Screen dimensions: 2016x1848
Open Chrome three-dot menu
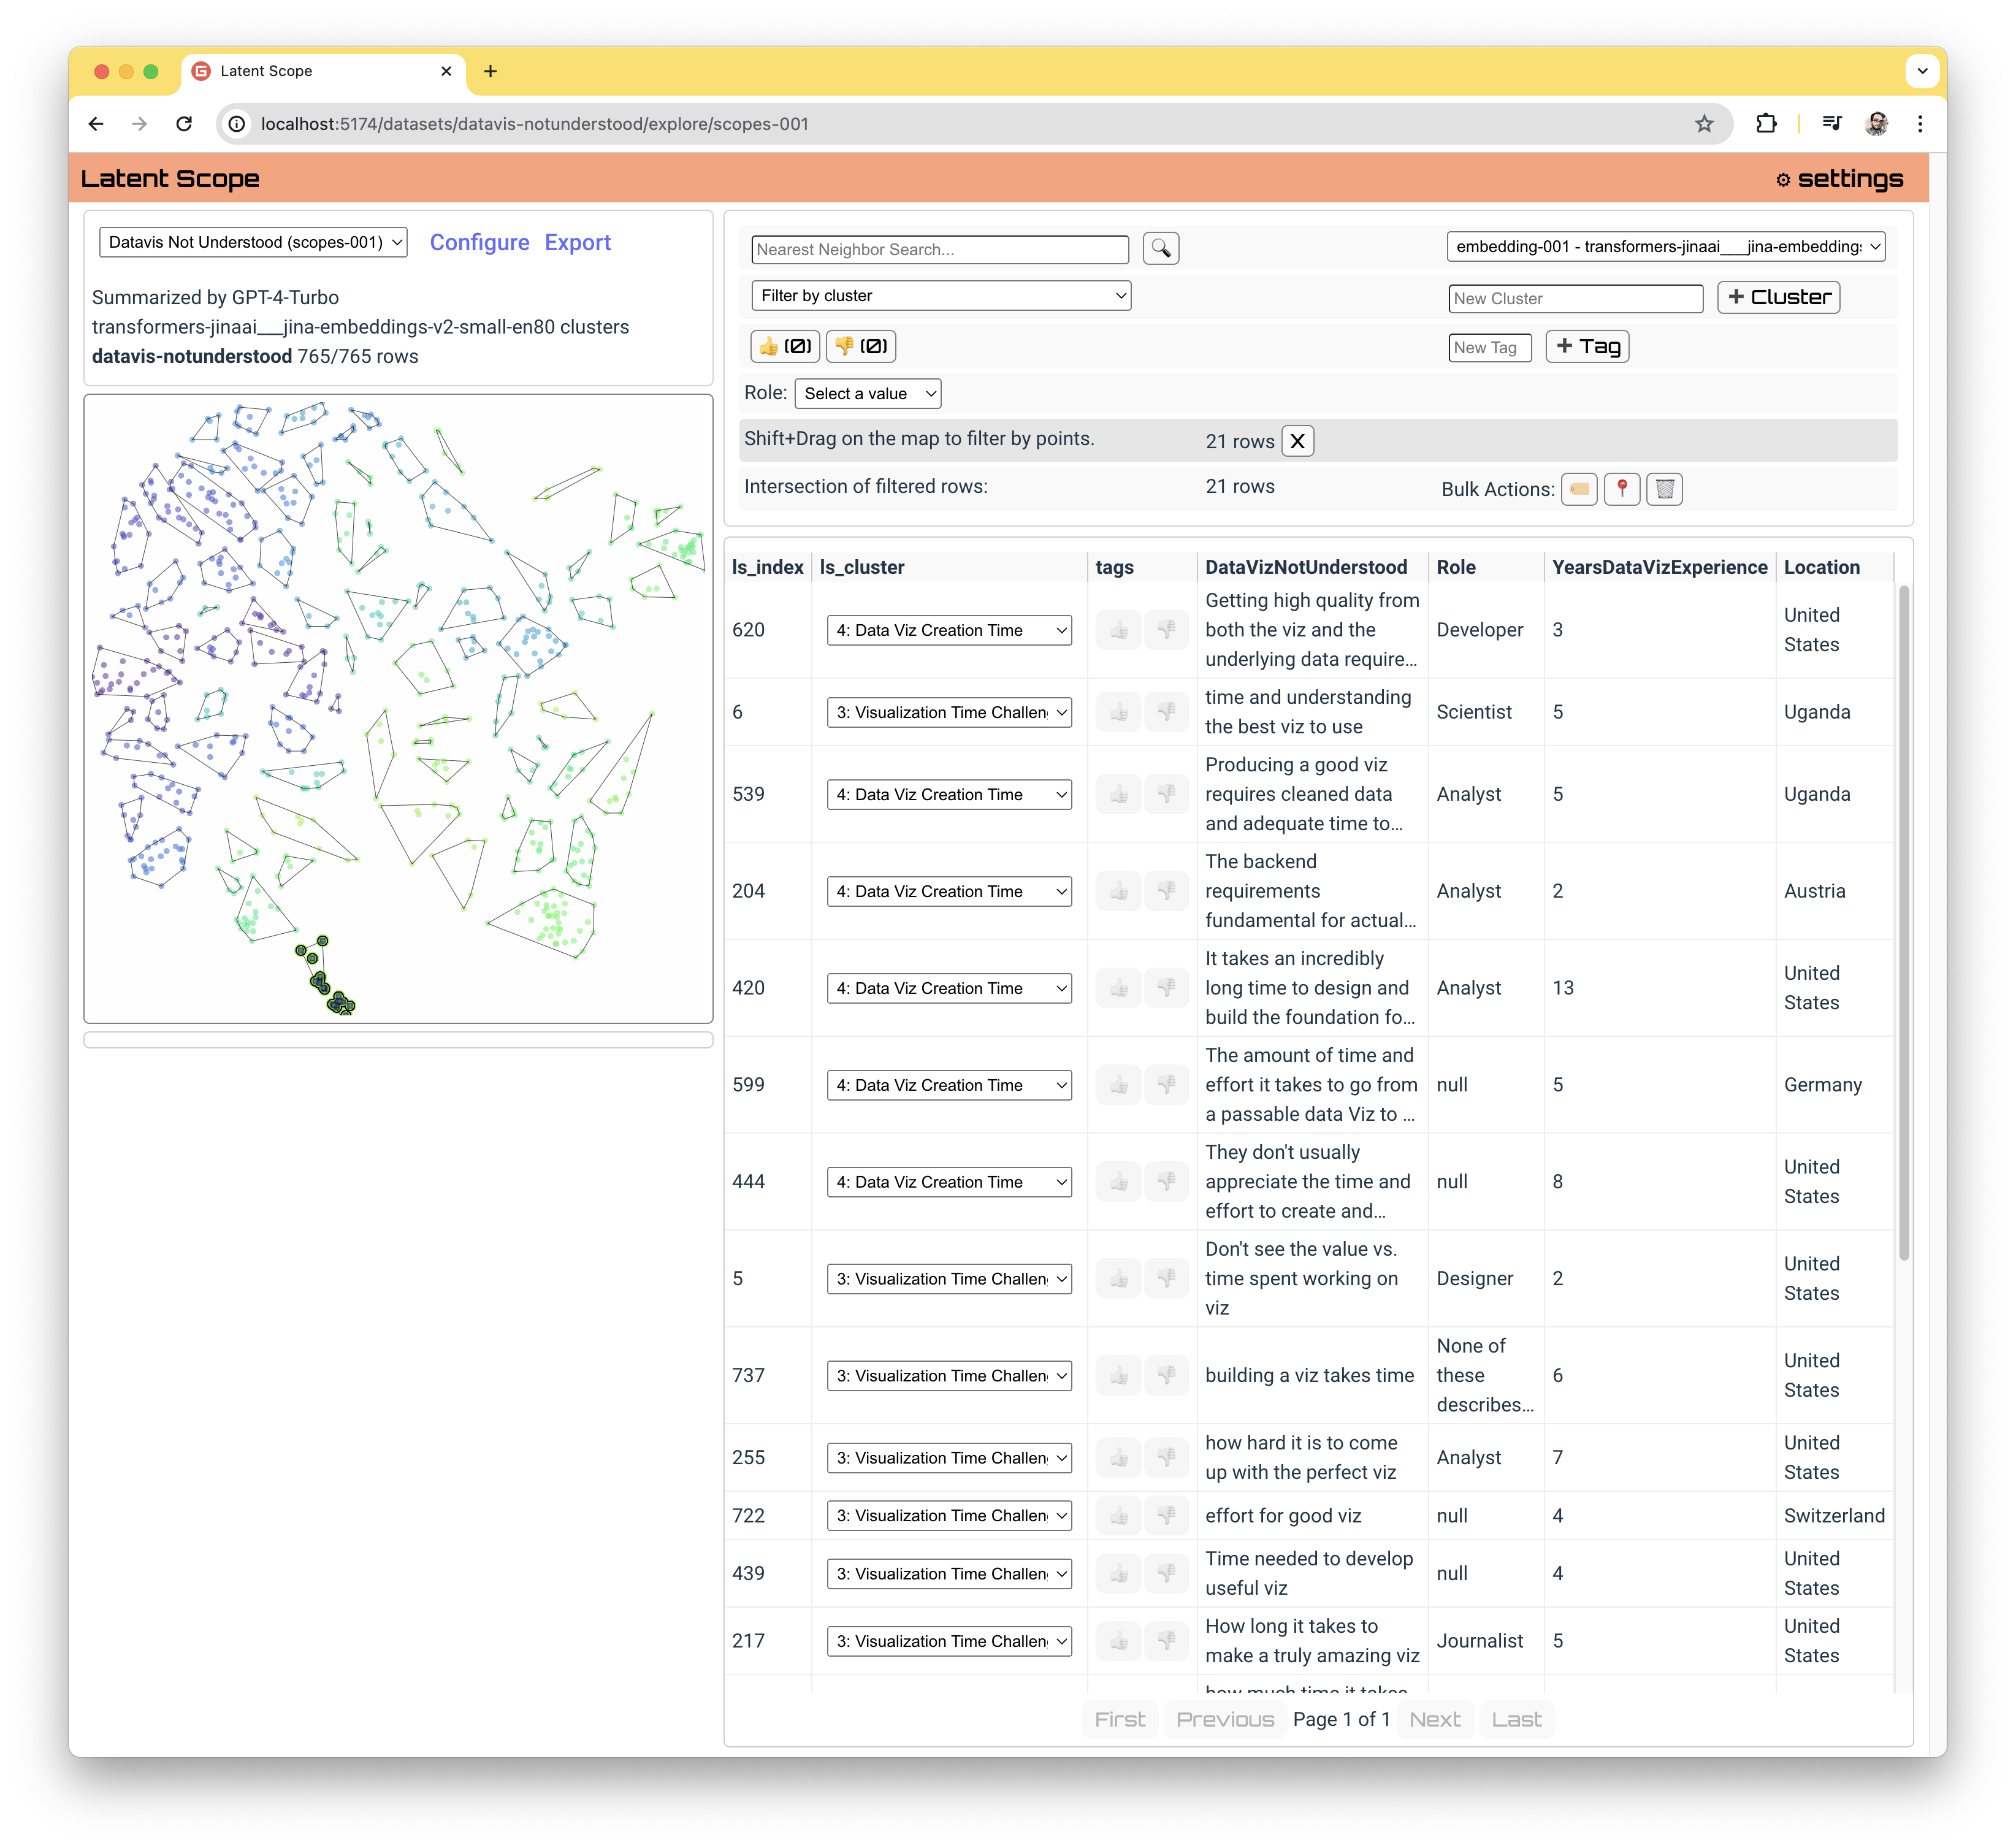point(1920,124)
